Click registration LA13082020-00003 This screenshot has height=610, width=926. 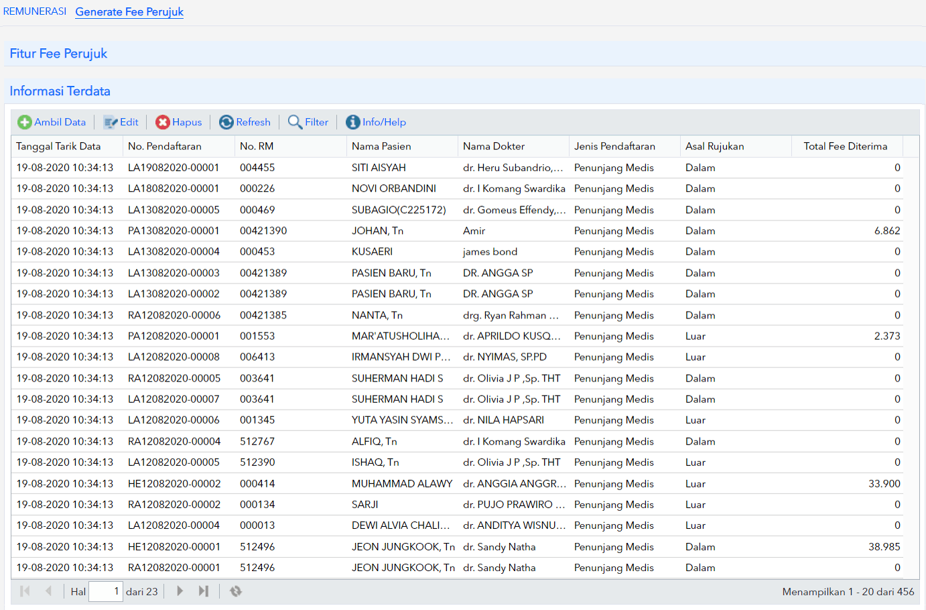[174, 273]
